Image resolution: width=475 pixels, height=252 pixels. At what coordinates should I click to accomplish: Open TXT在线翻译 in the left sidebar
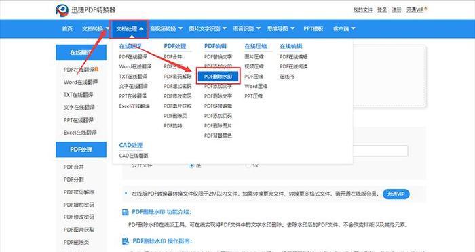point(78,95)
